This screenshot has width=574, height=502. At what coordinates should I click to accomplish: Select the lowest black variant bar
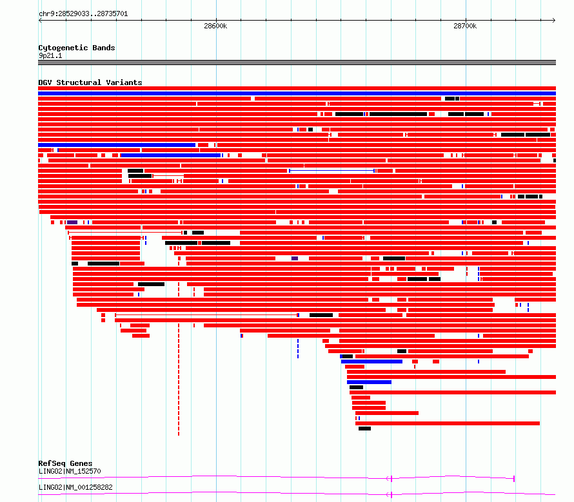coord(364,429)
